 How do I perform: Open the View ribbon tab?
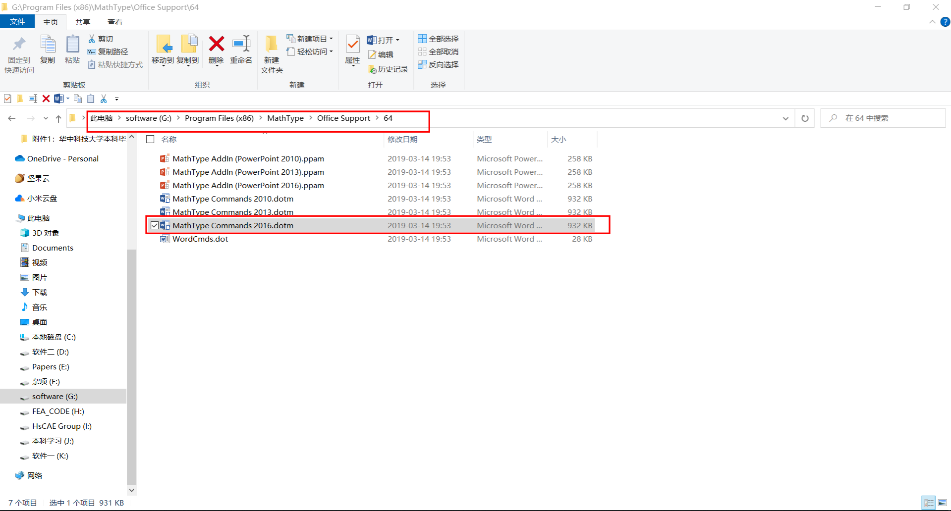[x=114, y=22]
